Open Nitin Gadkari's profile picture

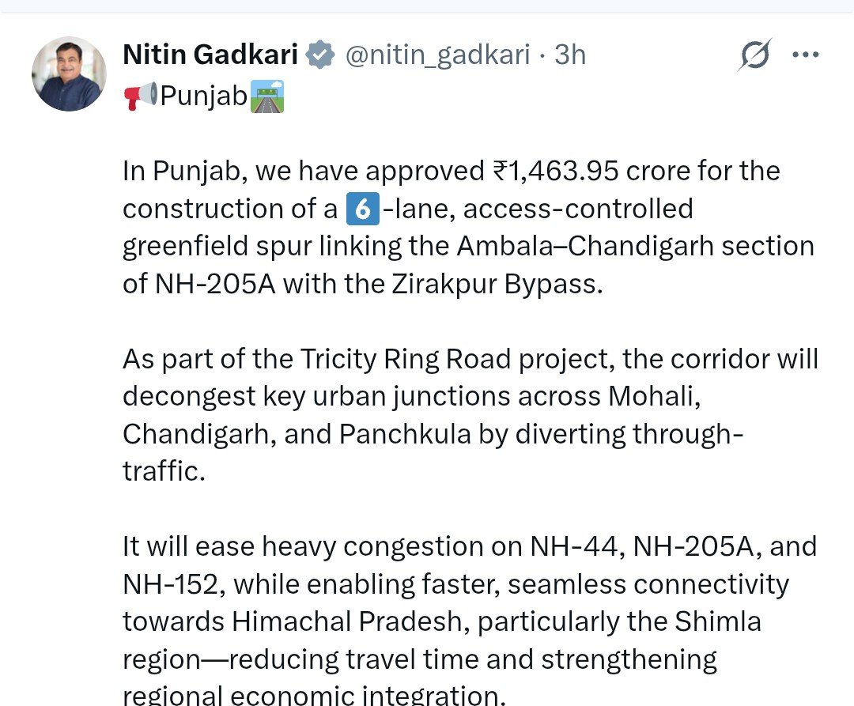pos(70,74)
